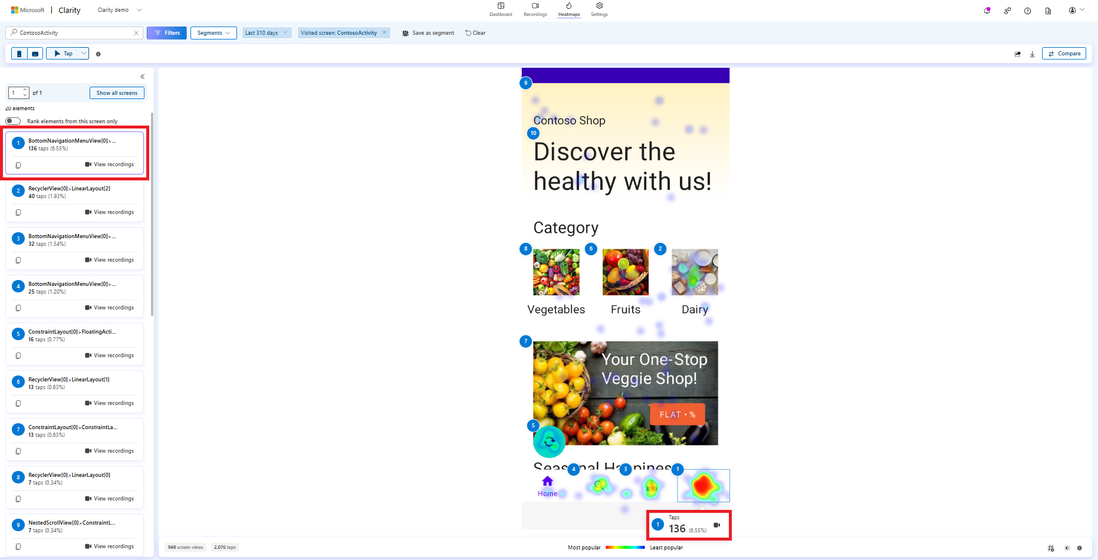View recordings for ConstraintLayout ConstraintLa element

point(110,451)
